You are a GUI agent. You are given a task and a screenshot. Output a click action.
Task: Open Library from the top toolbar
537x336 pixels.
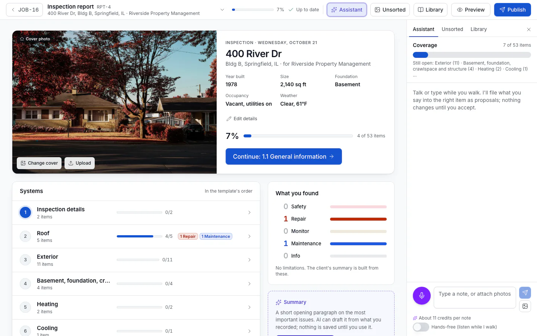(x=430, y=10)
